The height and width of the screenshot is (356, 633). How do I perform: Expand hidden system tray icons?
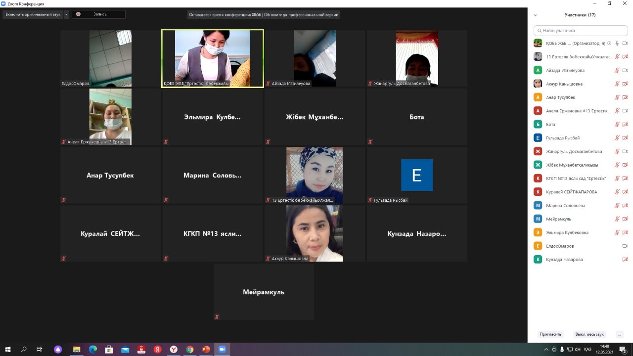pyautogui.click(x=546, y=350)
